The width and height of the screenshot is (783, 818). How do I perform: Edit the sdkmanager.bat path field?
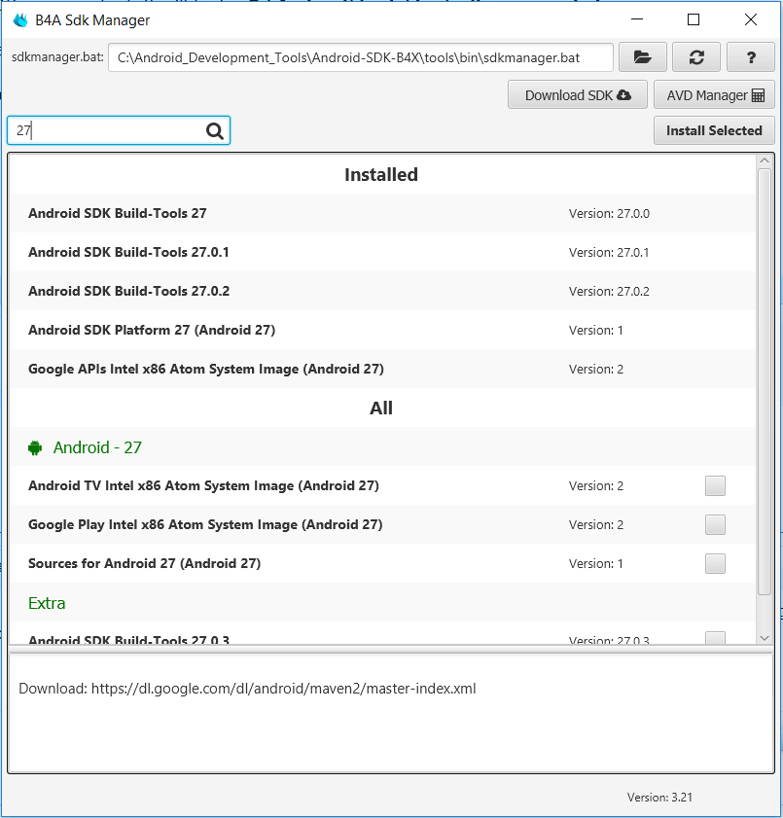[x=360, y=57]
